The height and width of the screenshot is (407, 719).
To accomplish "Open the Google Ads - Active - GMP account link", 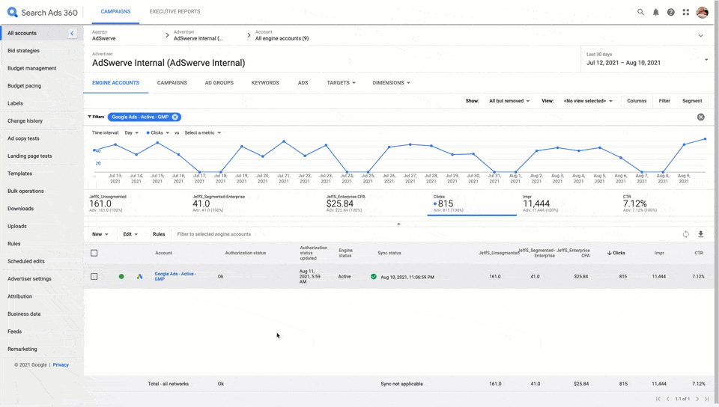I will (175, 276).
